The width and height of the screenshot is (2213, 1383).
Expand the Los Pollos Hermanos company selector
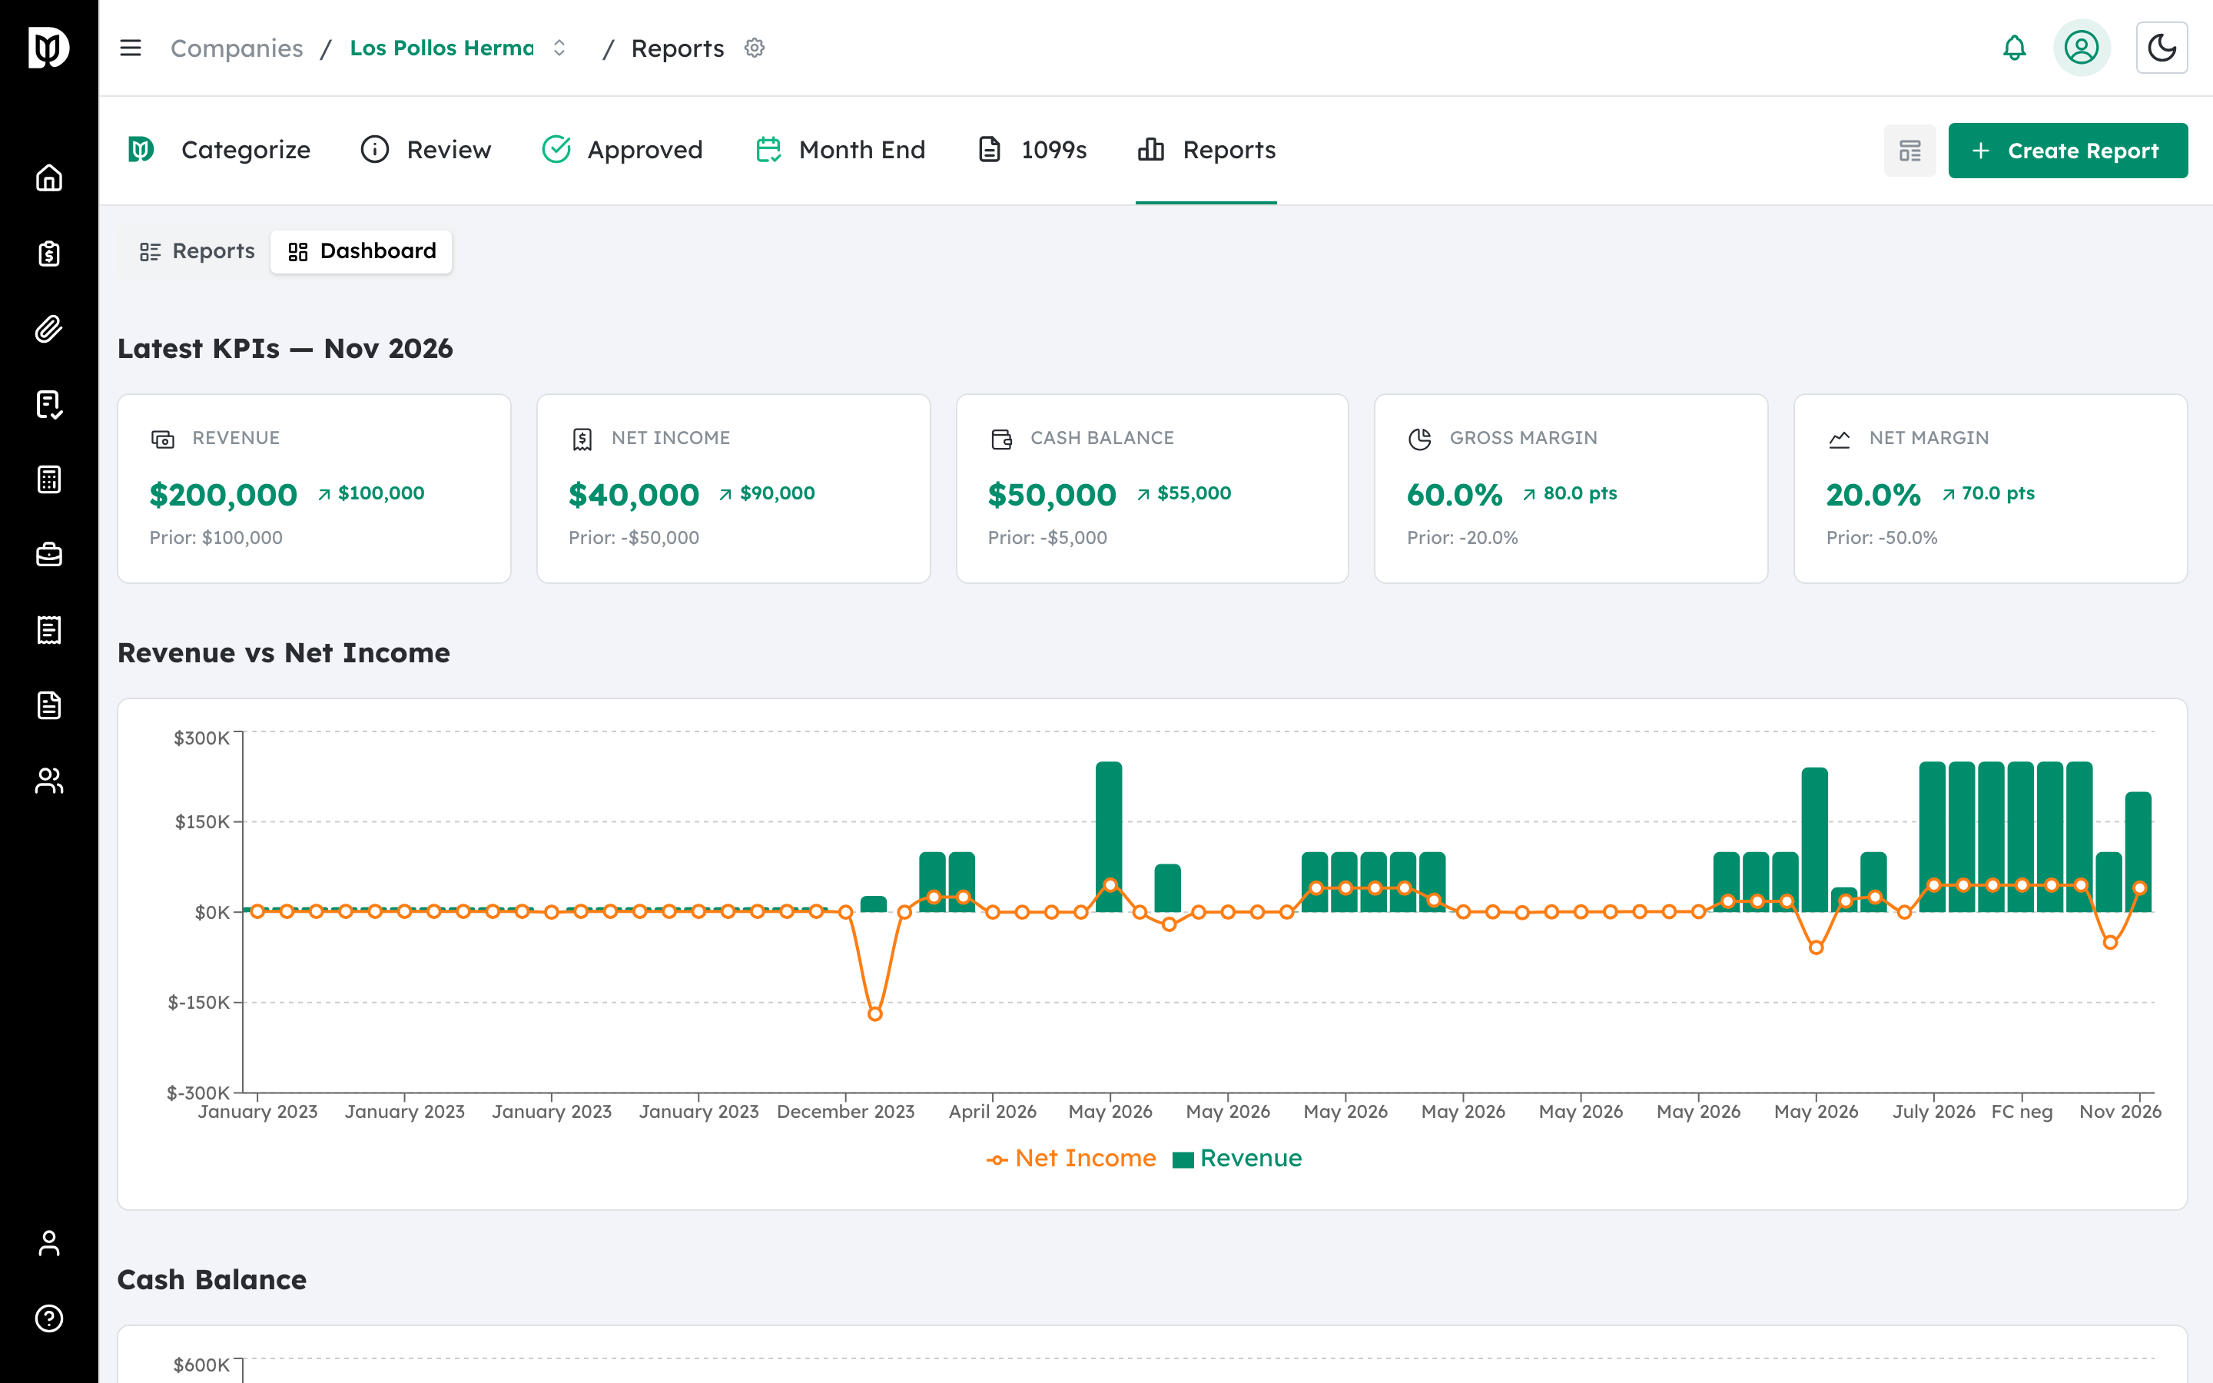pos(458,48)
